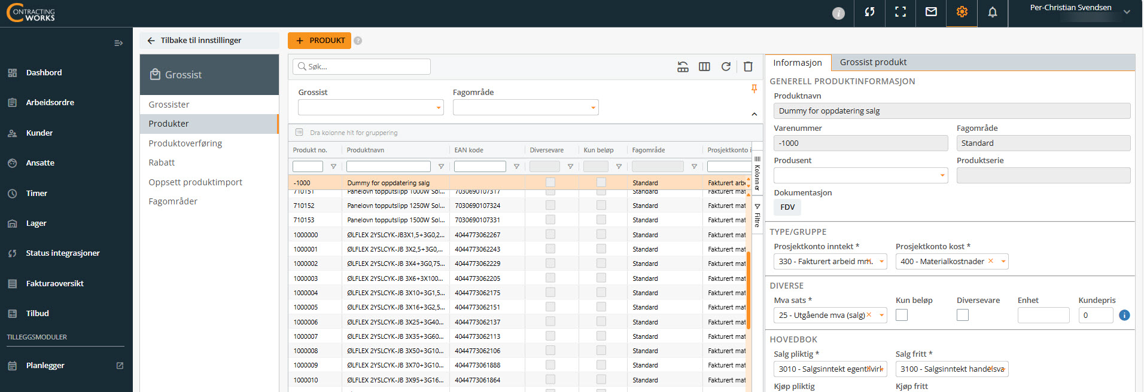Open the help question mark next to PRODUKT
Viewport: 1144px width, 392px height.
pyautogui.click(x=358, y=41)
